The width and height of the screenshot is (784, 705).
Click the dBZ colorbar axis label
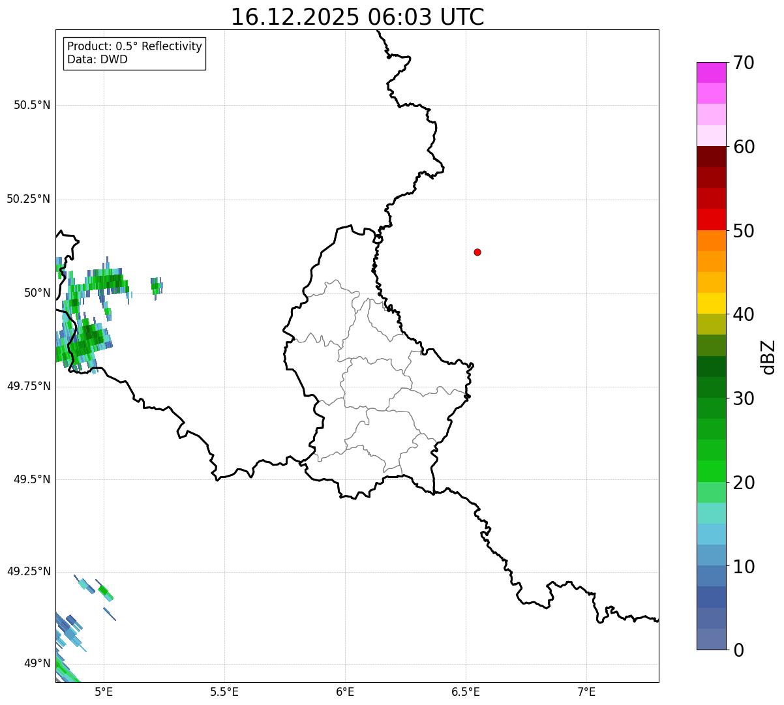769,357
